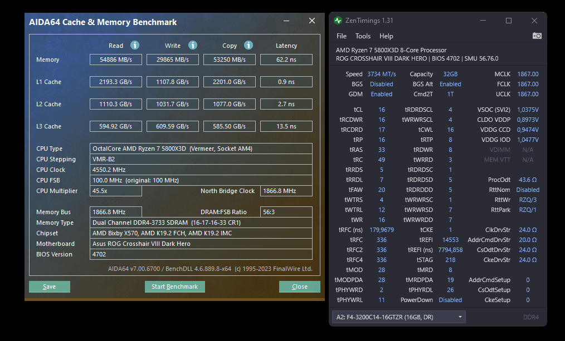Click Start Benchmark in AIDA64
565x341 pixels.
pyautogui.click(x=175, y=286)
